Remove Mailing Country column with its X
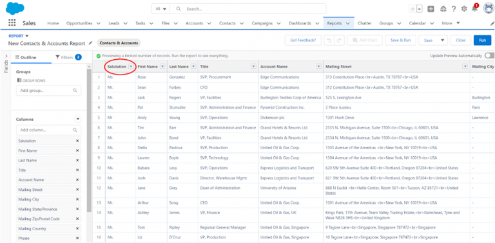 pyautogui.click(x=77, y=228)
